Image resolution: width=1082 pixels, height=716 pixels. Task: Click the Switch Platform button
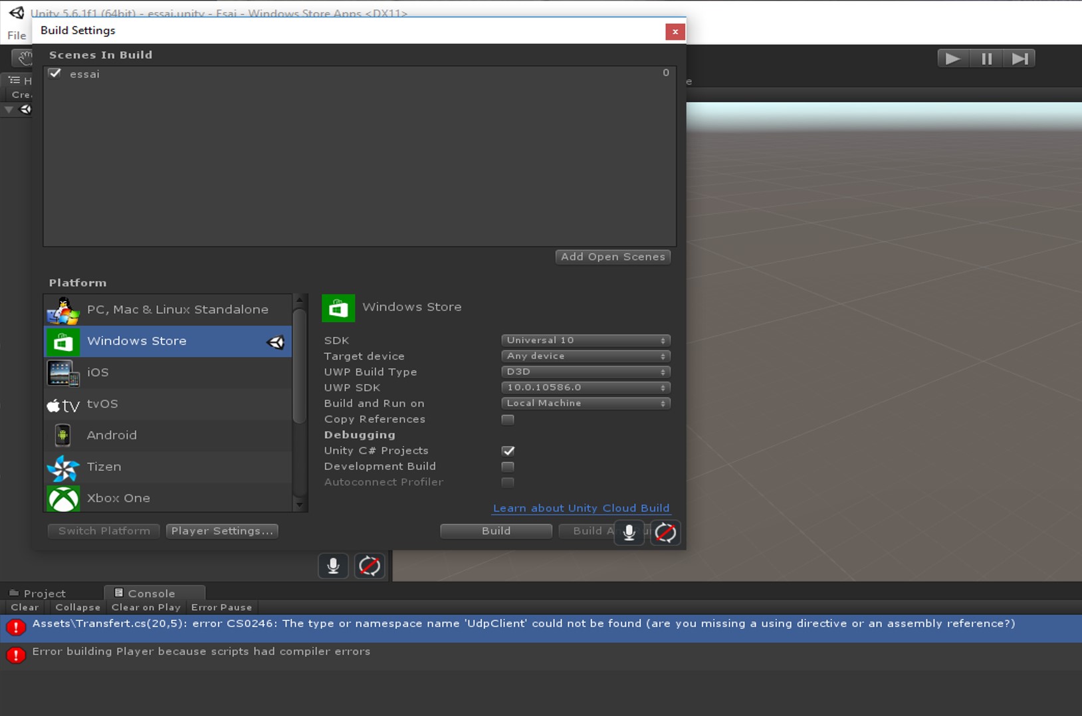104,531
